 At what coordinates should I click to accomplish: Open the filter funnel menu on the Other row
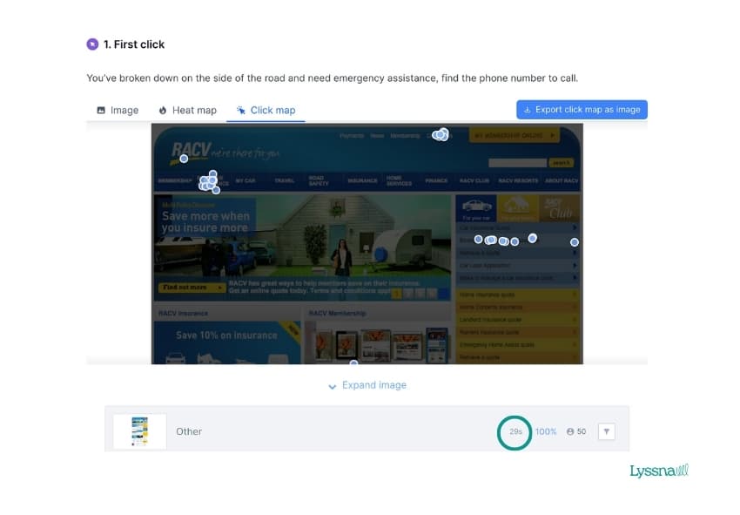coord(607,431)
